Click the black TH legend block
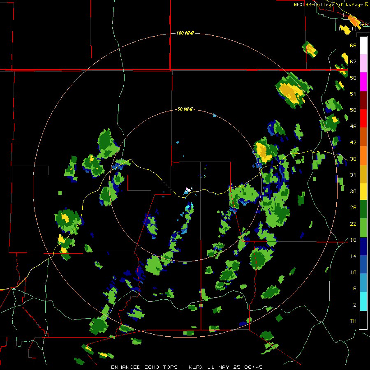 tap(363, 319)
